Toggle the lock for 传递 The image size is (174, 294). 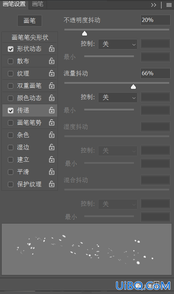[52, 110]
